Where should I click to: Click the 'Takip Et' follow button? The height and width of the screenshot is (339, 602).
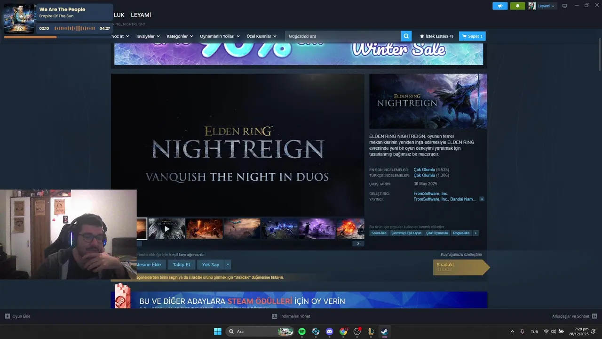182,265
